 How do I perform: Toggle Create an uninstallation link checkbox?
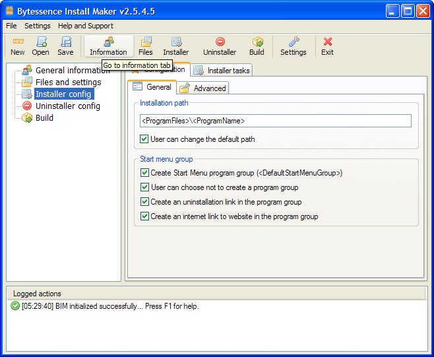(144, 201)
